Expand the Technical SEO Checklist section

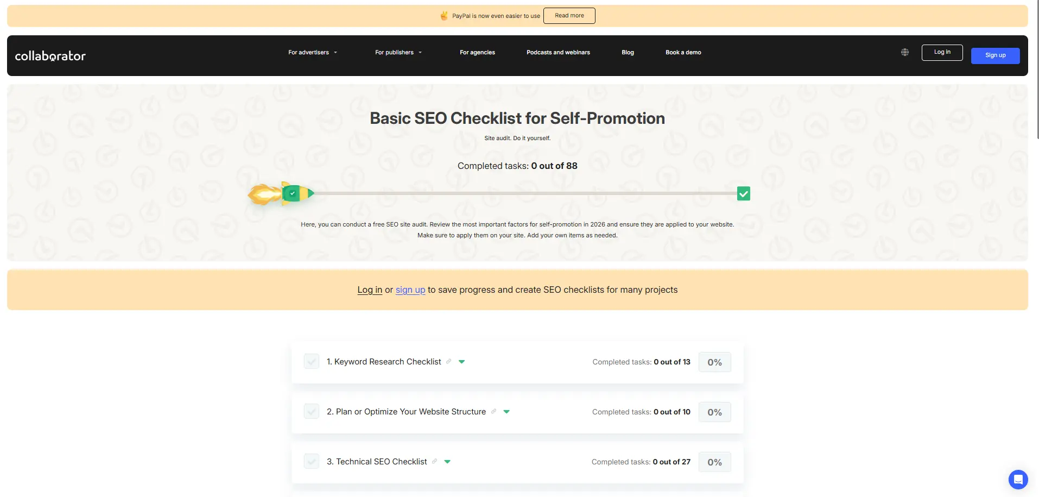447,461
